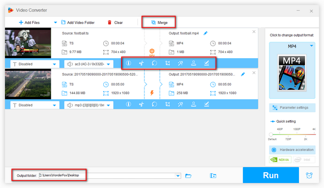This screenshot has height=188, width=324.
Task: Open subtitle Disabled dropdown for football.ts
Action: 35,64
